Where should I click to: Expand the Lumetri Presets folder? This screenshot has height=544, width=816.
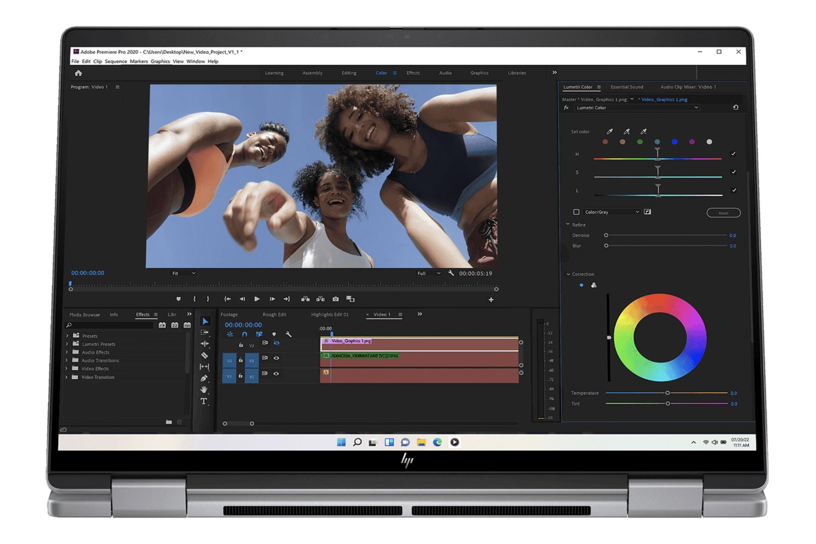(x=67, y=344)
